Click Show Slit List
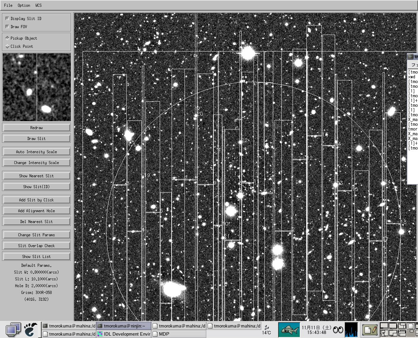Viewport: 418px width, 338px height. 36,257
